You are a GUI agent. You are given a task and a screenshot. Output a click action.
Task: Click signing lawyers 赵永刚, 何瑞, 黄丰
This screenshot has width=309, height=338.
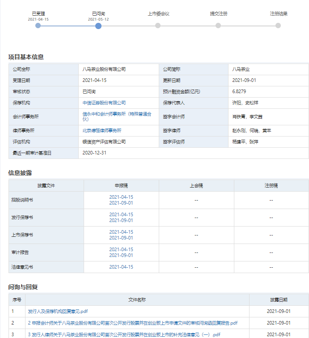tap(251, 130)
